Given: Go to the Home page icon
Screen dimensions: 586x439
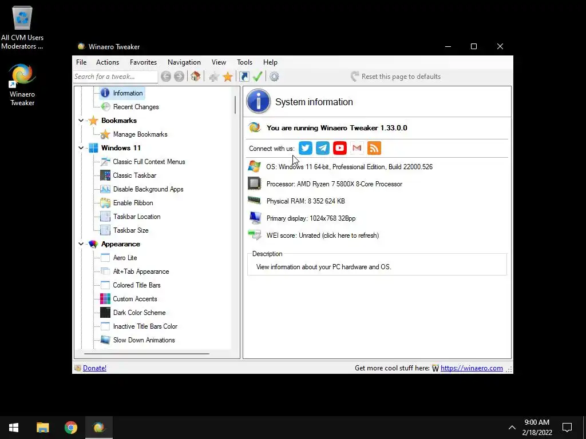Looking at the screenshot, I should [196, 77].
